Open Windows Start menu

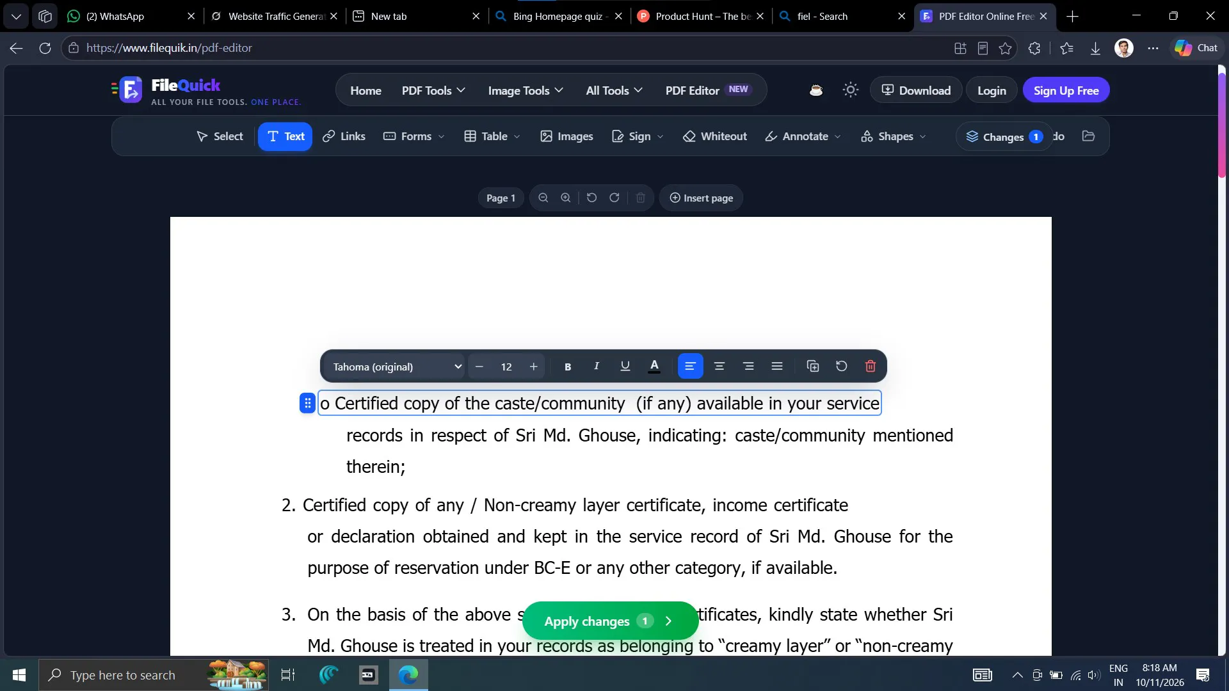[x=19, y=675]
